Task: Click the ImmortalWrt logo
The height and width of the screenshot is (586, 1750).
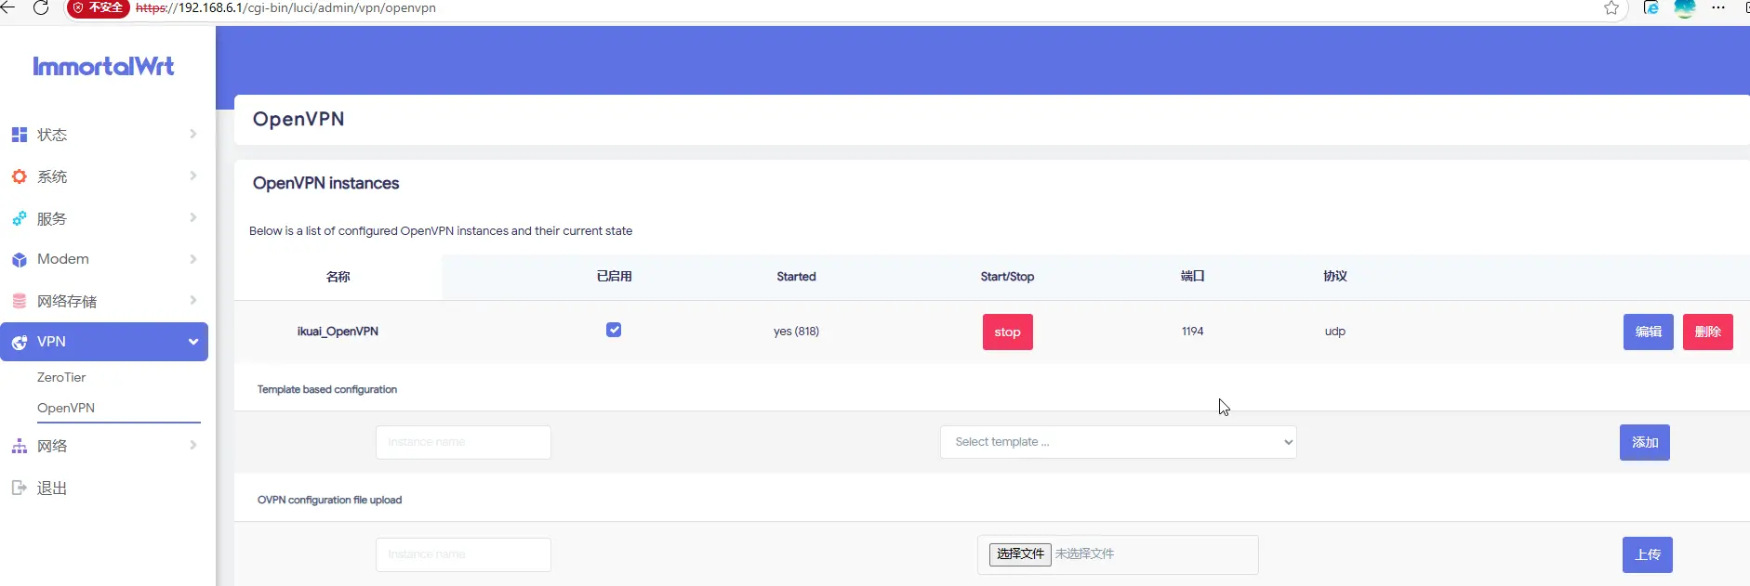Action: [103, 66]
